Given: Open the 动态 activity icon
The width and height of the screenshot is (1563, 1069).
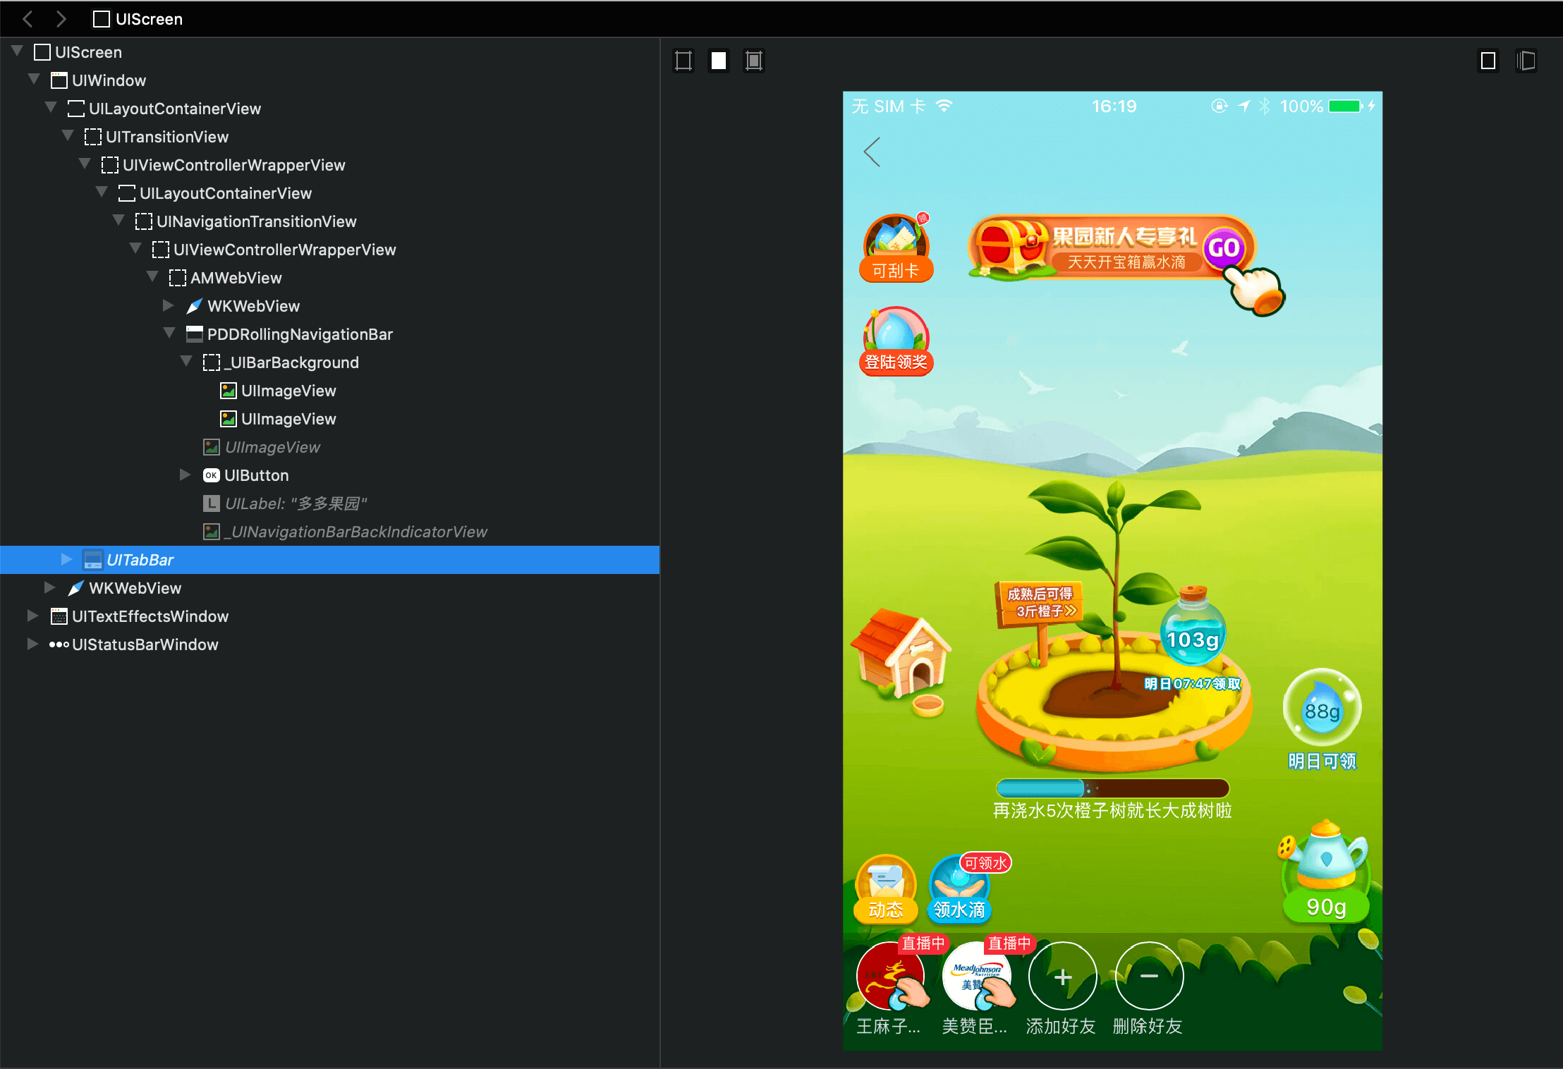Looking at the screenshot, I should 886,888.
